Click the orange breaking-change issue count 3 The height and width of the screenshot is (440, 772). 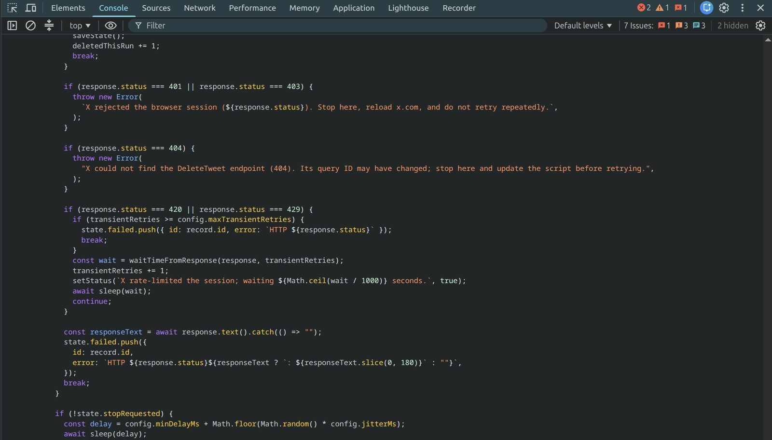(x=682, y=26)
